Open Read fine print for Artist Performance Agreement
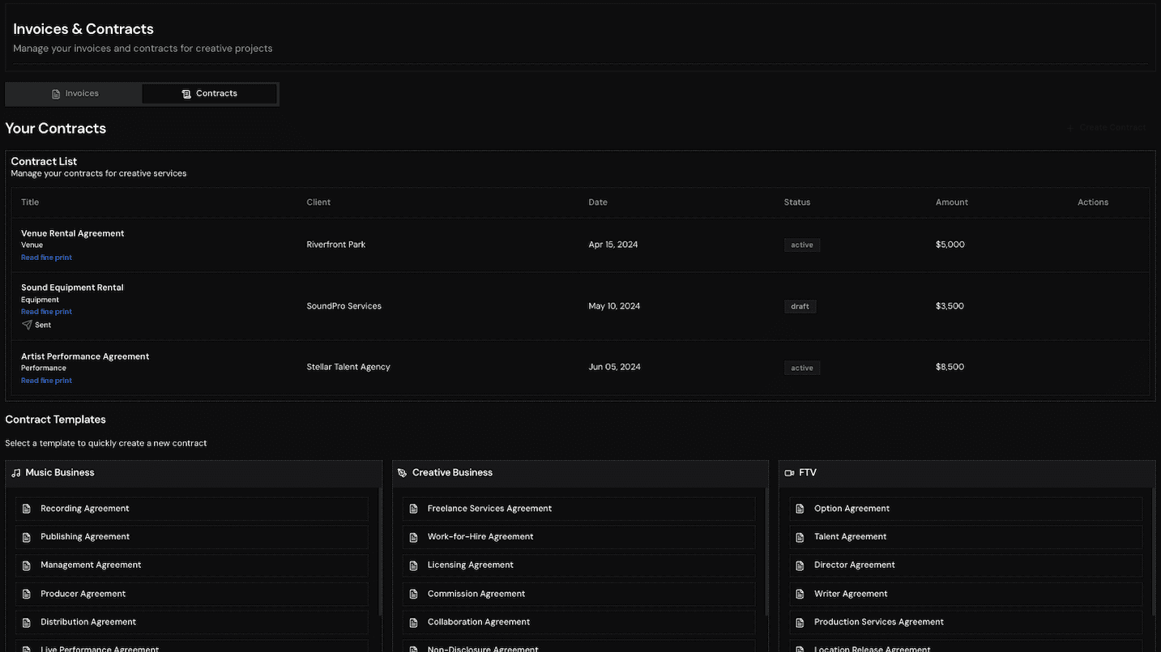 46,381
